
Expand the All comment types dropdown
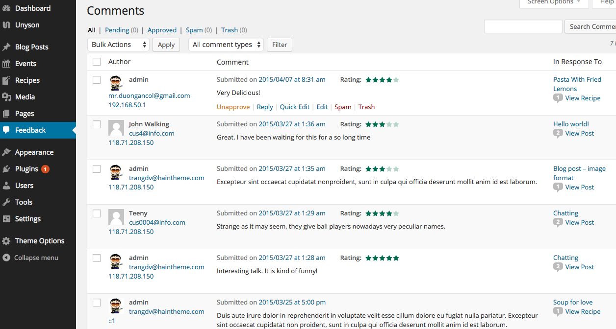click(x=226, y=45)
